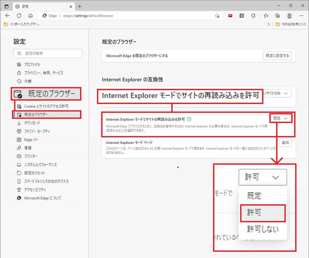Reload the page with refresh icon
The image size is (309, 258).
19,15
